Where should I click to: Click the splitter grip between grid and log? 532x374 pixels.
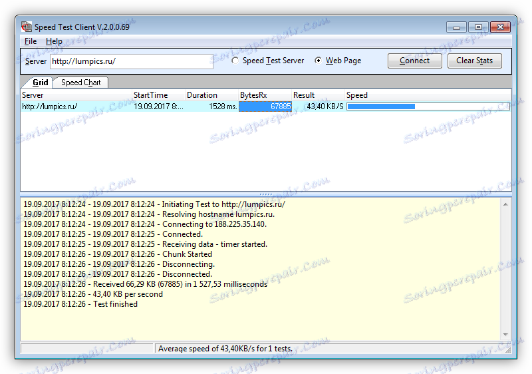265,194
